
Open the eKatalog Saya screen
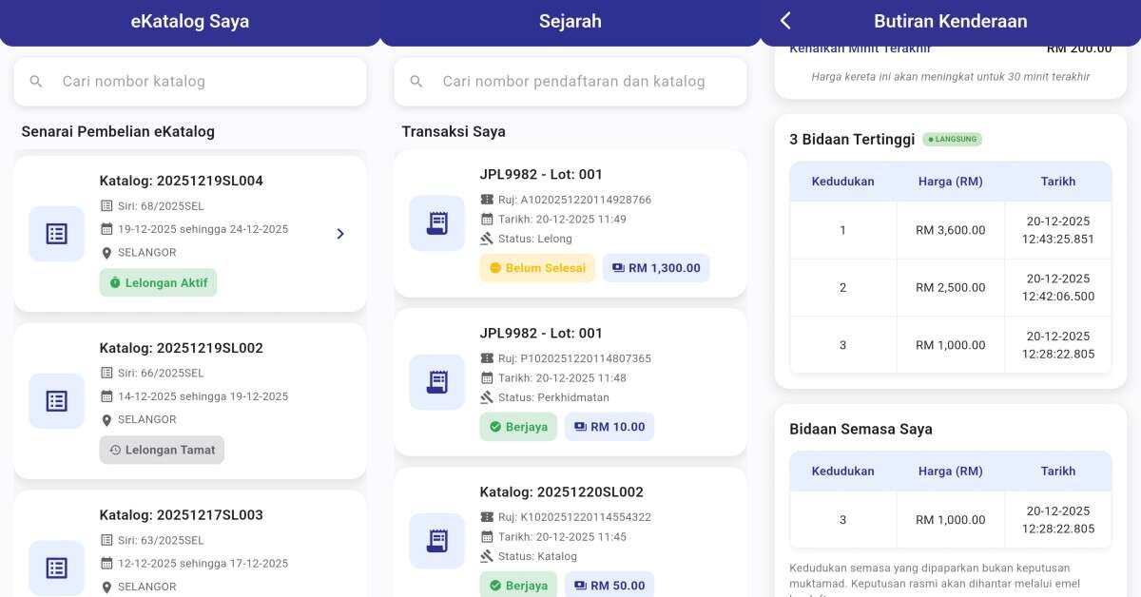coord(189,20)
